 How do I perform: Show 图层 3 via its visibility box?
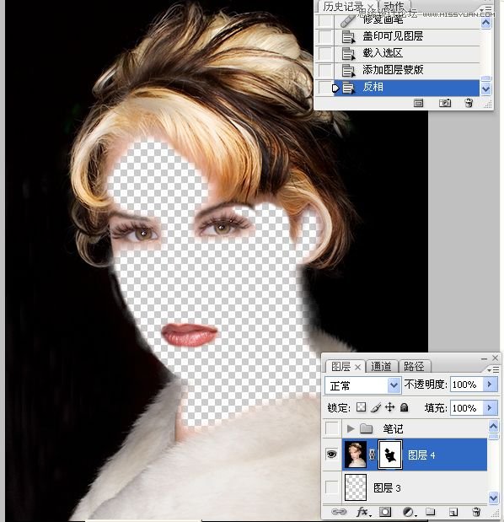pos(331,487)
